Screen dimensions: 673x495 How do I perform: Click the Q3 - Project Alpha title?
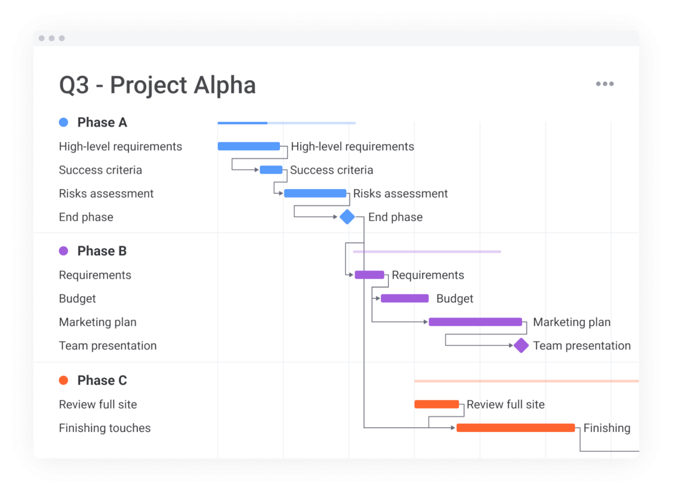tap(157, 85)
